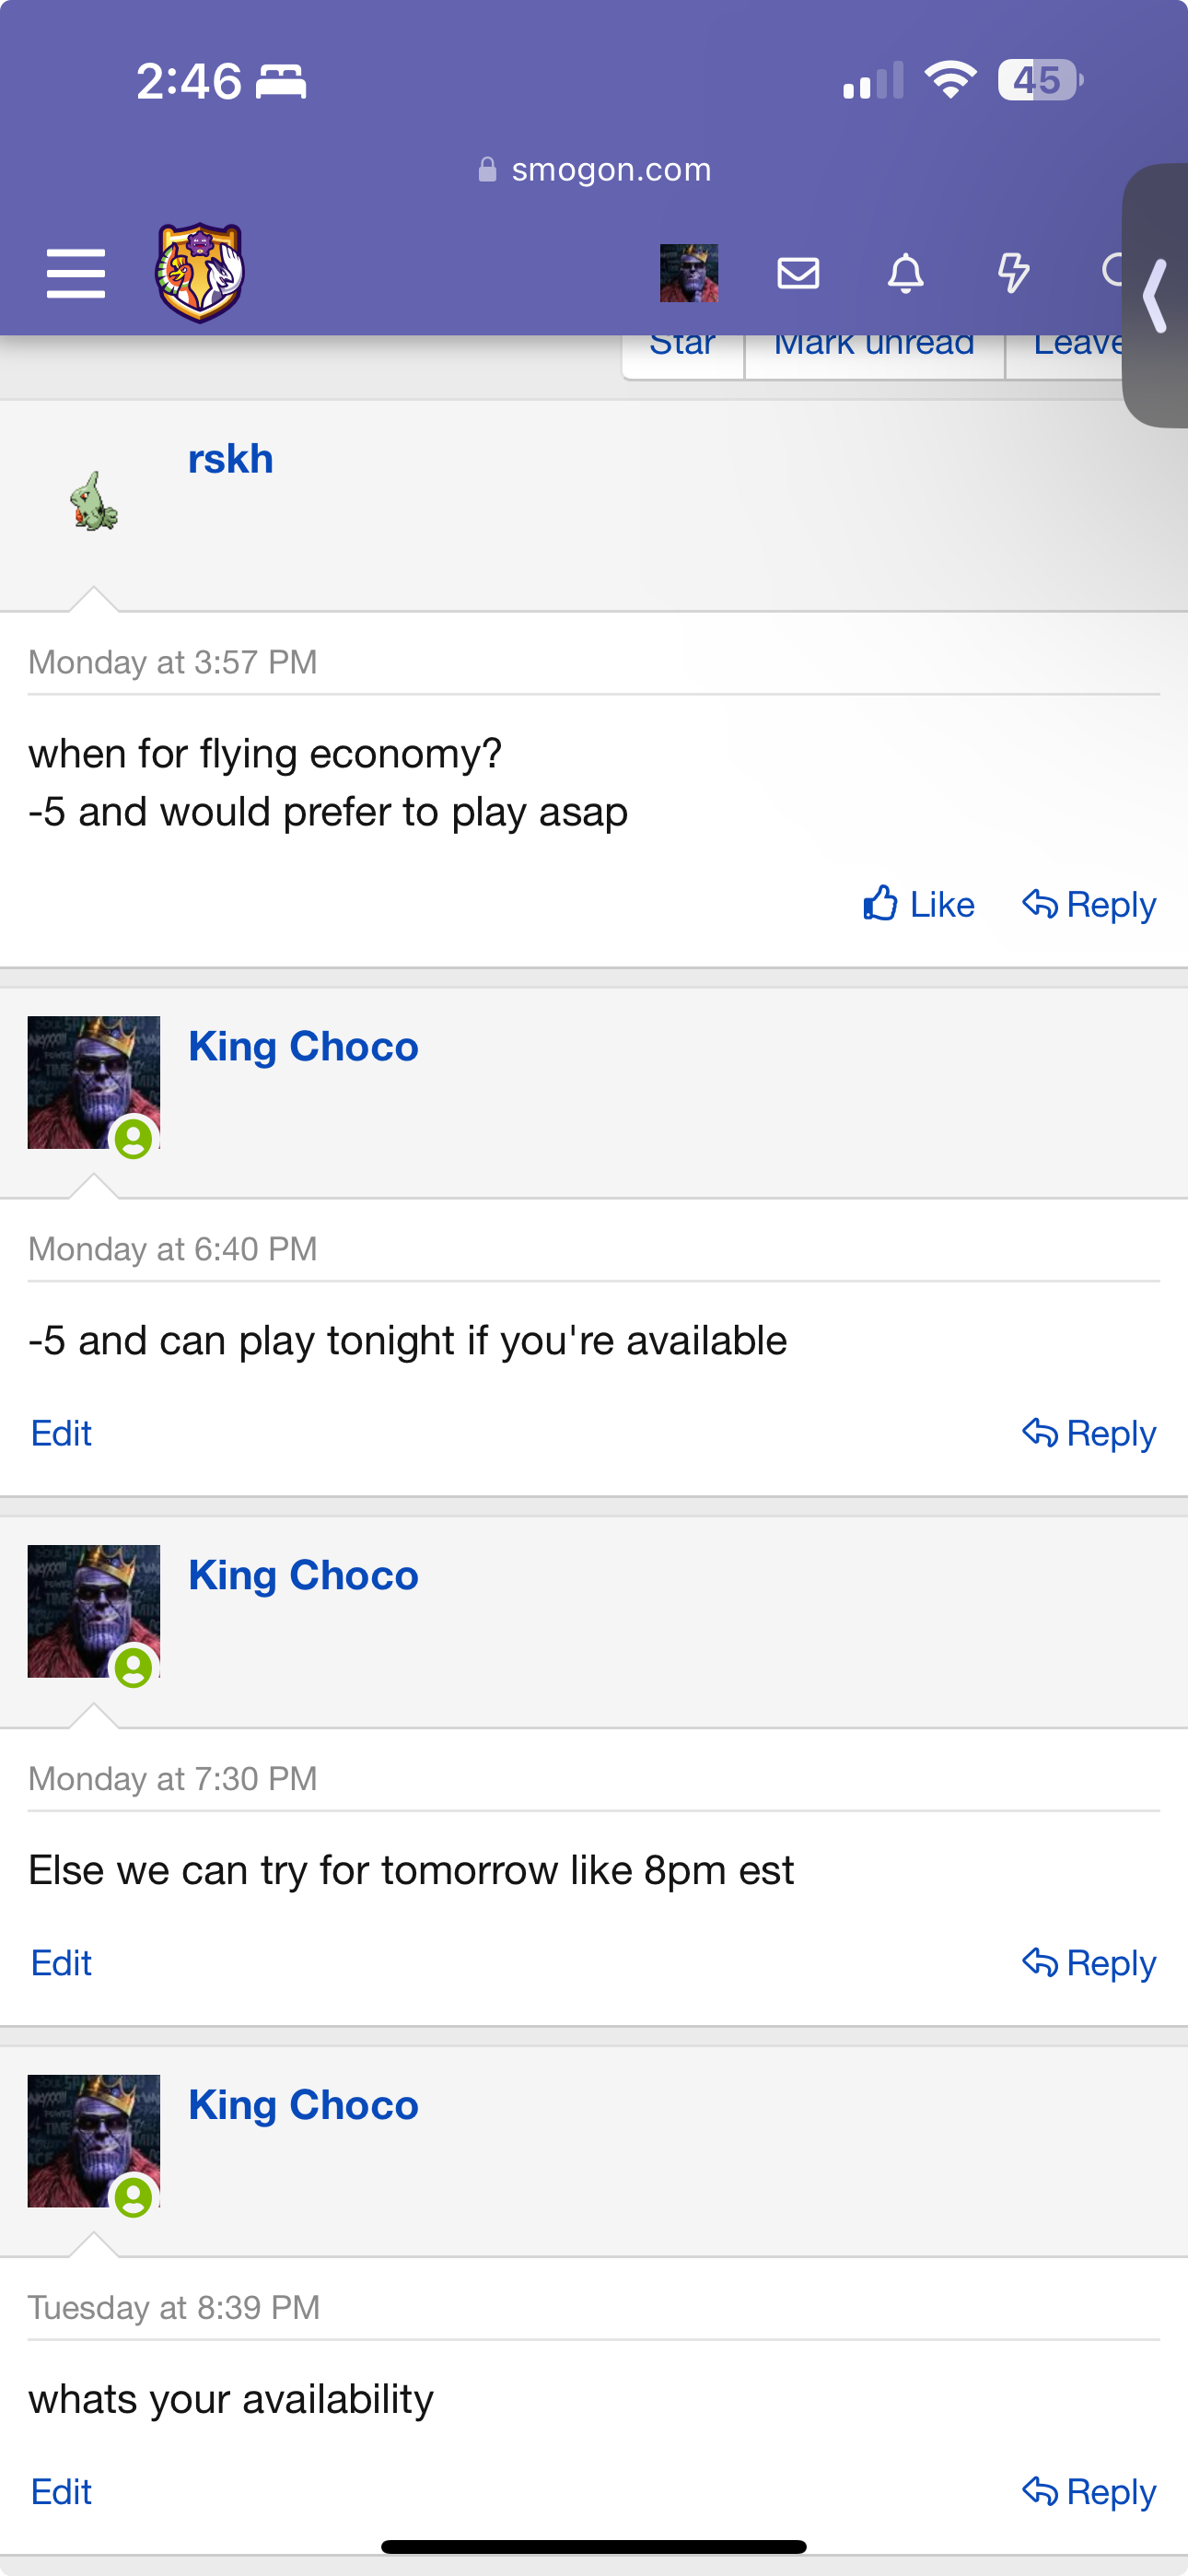The image size is (1188, 2576).
Task: Open the account avatar in header
Action: (x=689, y=273)
